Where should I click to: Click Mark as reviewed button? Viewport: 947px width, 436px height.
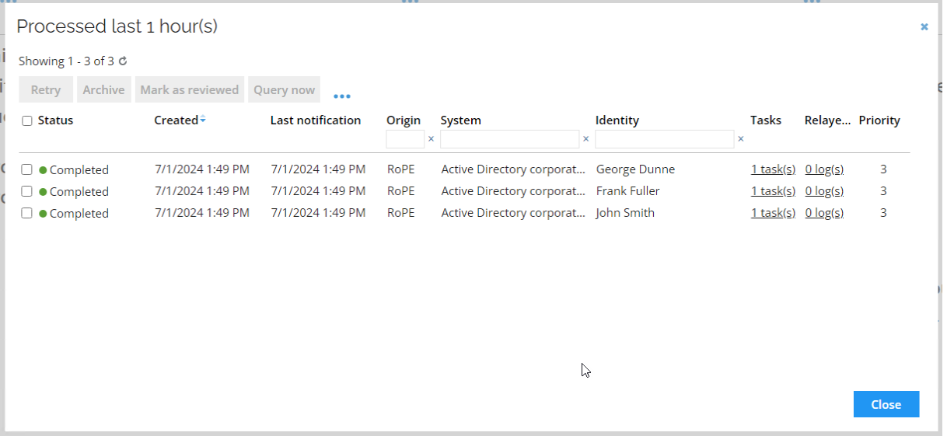[190, 89]
